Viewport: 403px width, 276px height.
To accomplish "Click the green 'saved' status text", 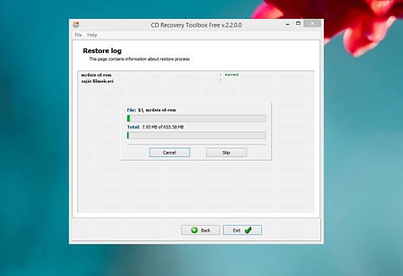I will coord(232,75).
